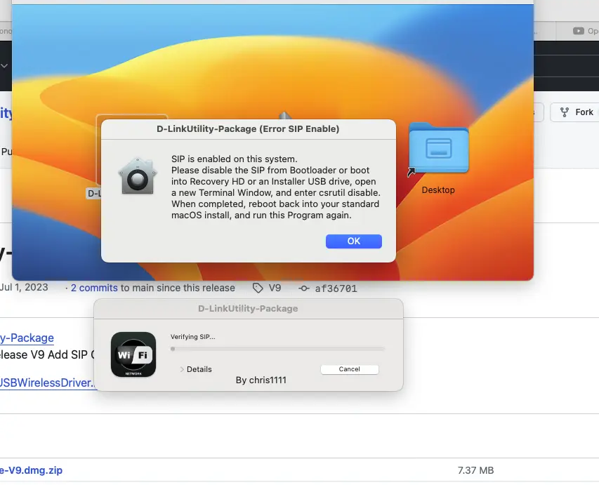Expand Details in D-LinkUtility-Package window
This screenshot has height=485, width=599.
(x=196, y=369)
